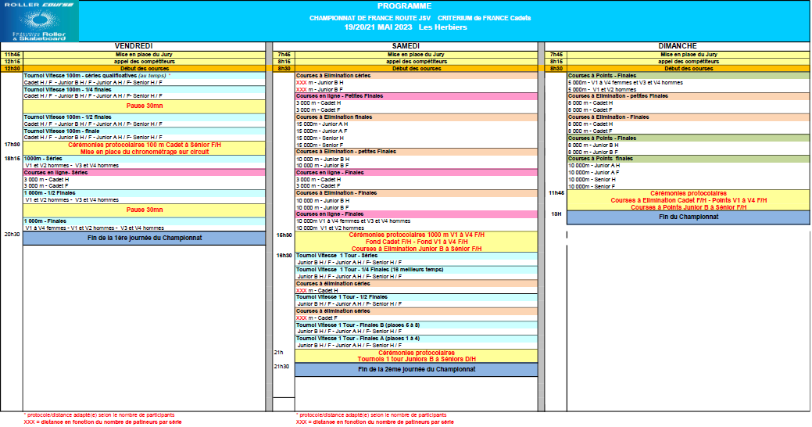Click '15 000m - Junior A H' row
812x427 pixels.
coord(417,124)
